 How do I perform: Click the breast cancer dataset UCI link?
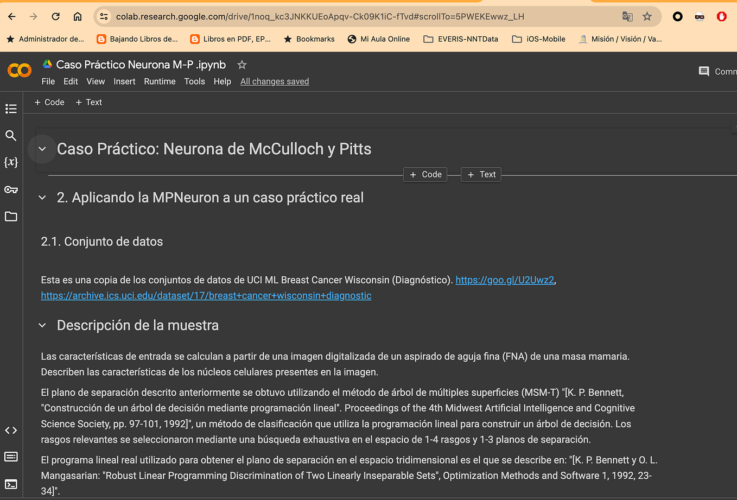[206, 295]
